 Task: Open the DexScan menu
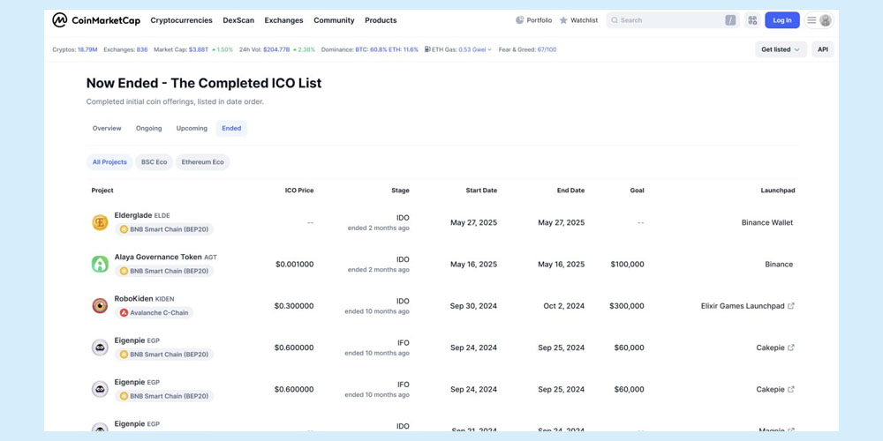coord(238,20)
